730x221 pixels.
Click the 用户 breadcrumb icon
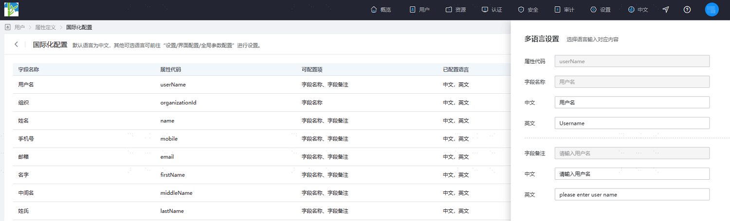[7, 27]
